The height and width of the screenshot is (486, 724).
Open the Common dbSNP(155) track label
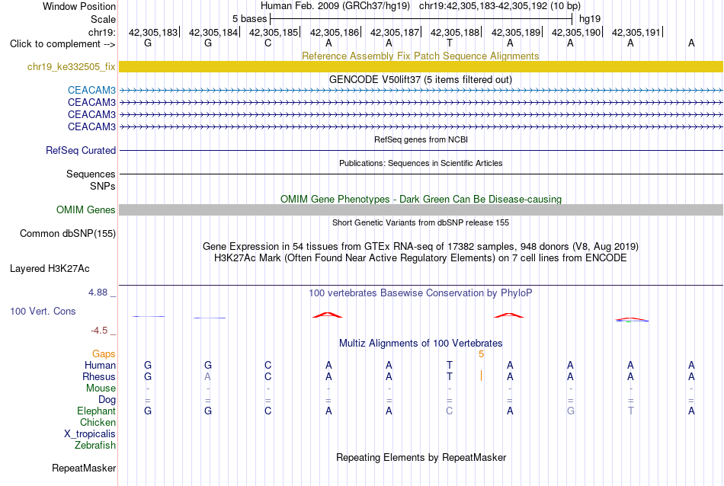pos(67,234)
